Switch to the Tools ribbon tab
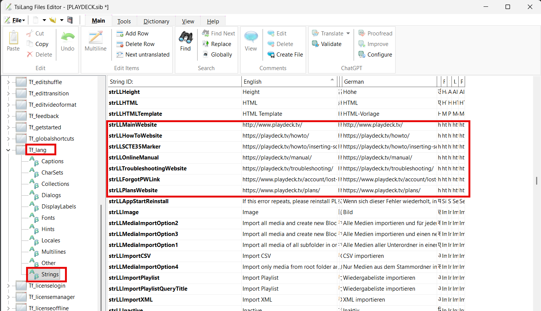 coord(124,21)
